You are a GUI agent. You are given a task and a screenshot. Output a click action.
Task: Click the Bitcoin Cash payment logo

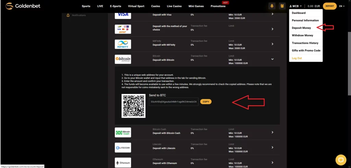click(123, 132)
